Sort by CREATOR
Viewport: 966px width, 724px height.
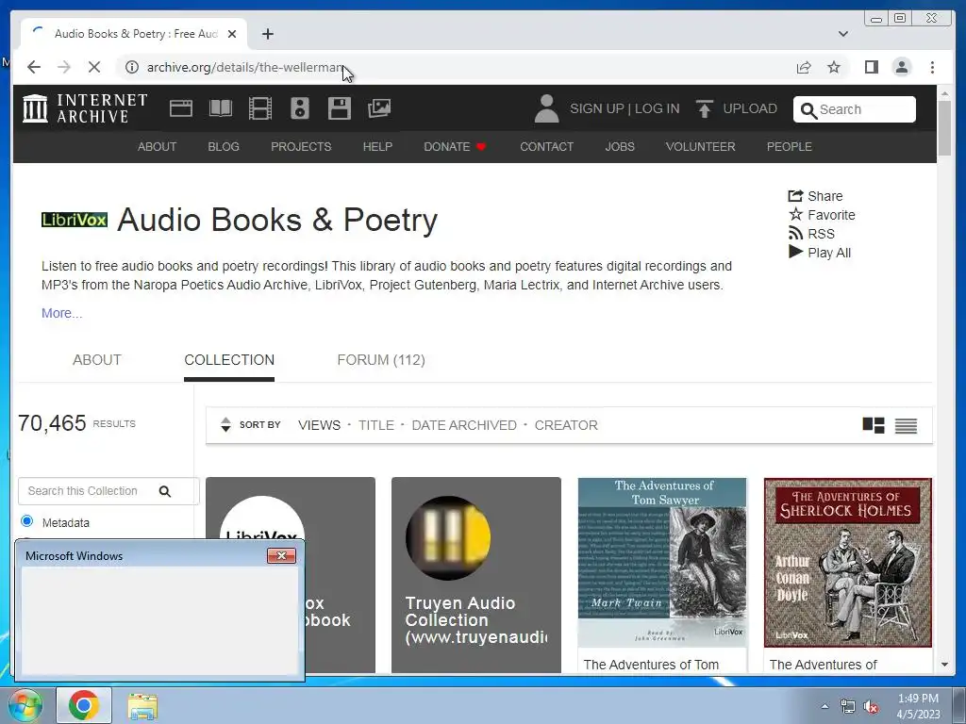566,425
